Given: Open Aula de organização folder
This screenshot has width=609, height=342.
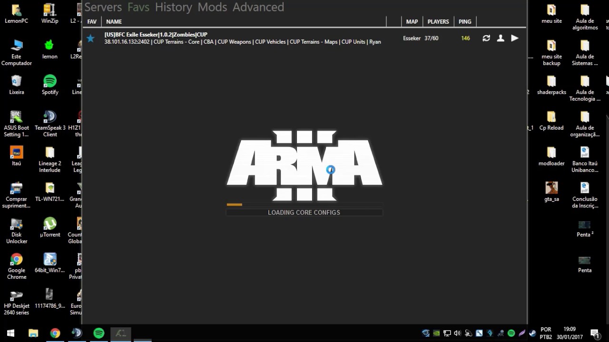Looking at the screenshot, I should tap(585, 124).
